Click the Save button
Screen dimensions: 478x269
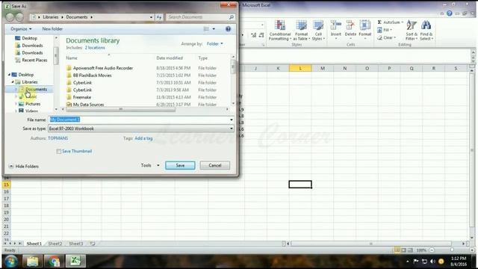point(180,165)
